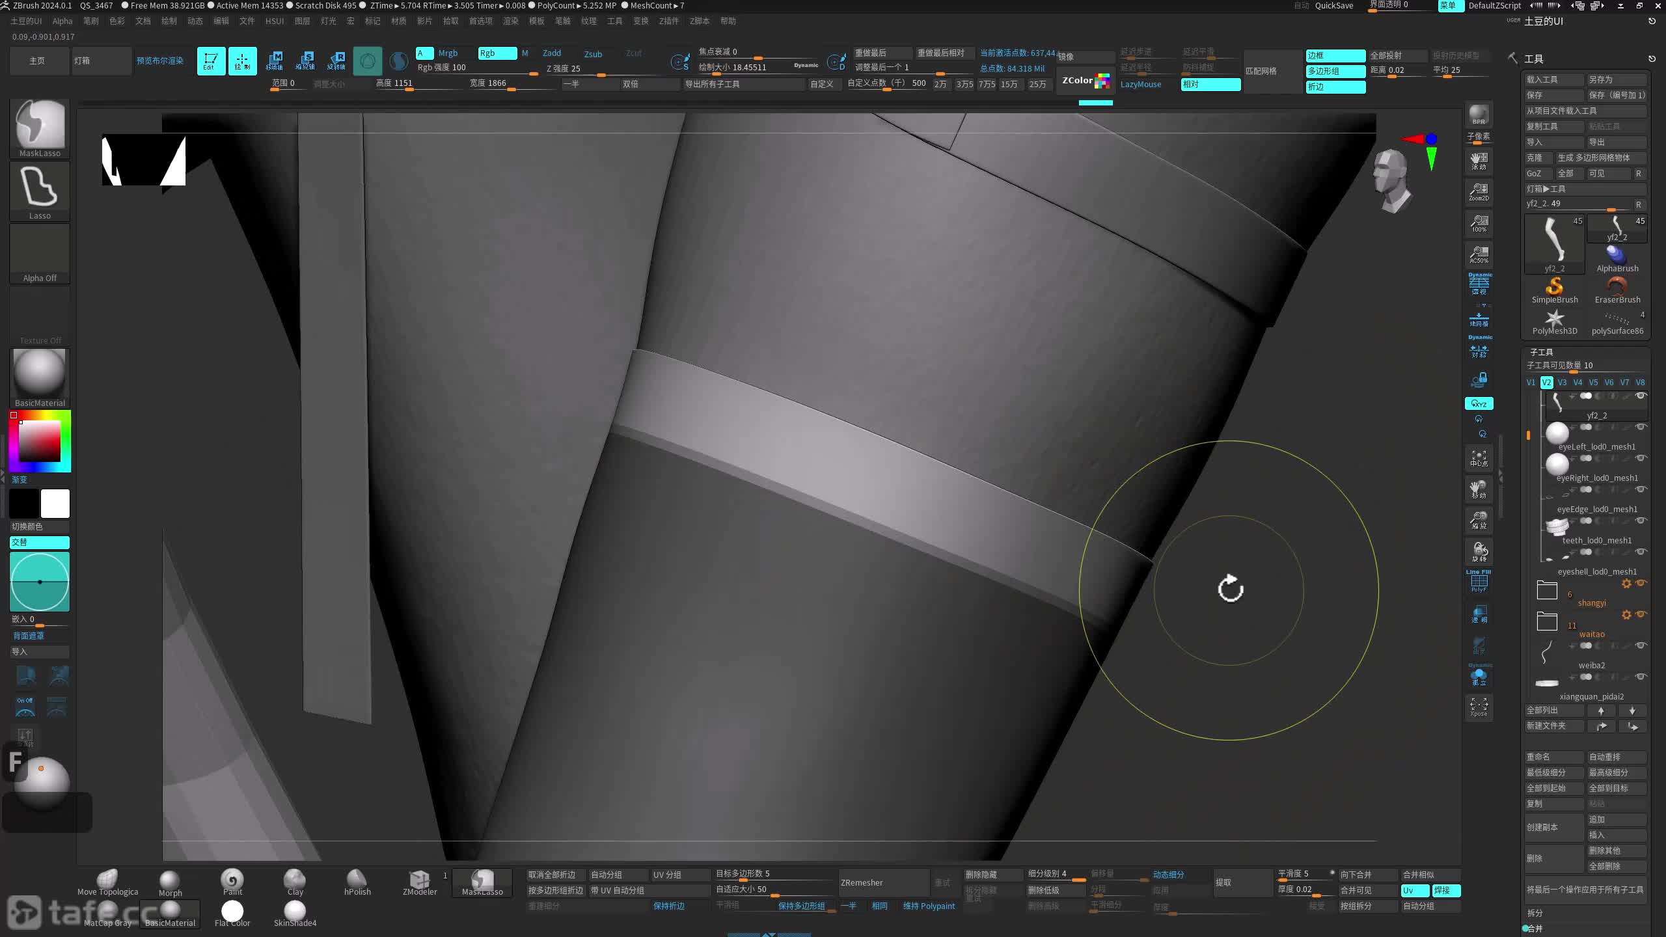The image size is (1666, 937).
Task: Click the 载入工具 (Load Tool) button
Action: [1554, 79]
